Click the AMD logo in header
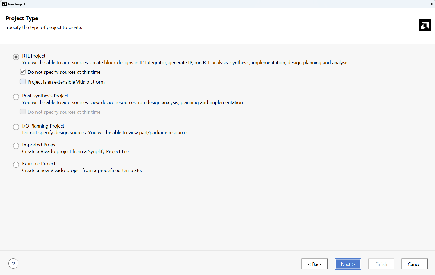The width and height of the screenshot is (435, 275). point(425,25)
